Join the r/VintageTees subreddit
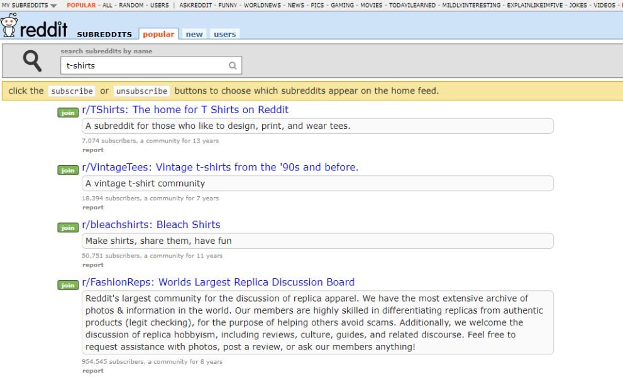This screenshot has height=377, width=623. point(68,170)
